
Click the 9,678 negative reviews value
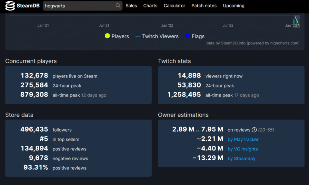click(39, 158)
